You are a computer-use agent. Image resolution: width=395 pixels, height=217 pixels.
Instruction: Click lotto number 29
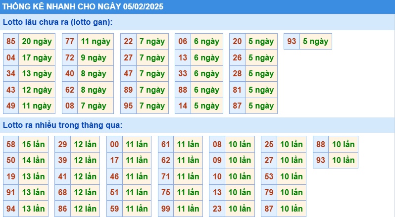[62, 145]
